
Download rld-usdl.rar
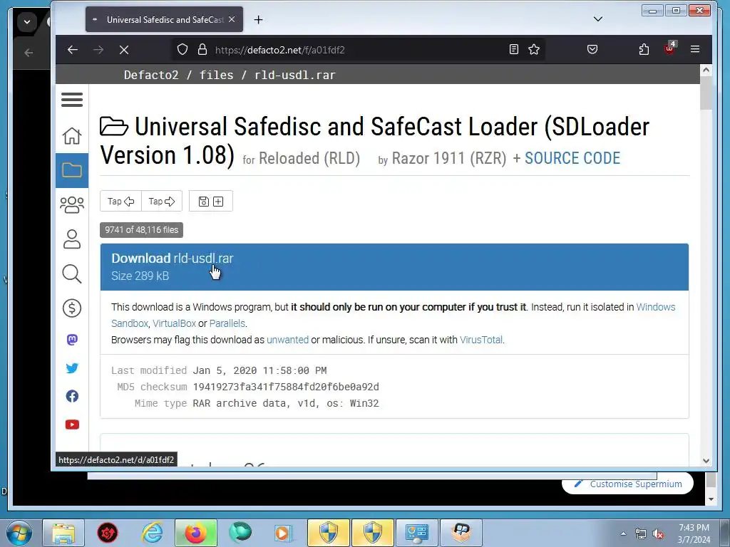[x=394, y=267]
